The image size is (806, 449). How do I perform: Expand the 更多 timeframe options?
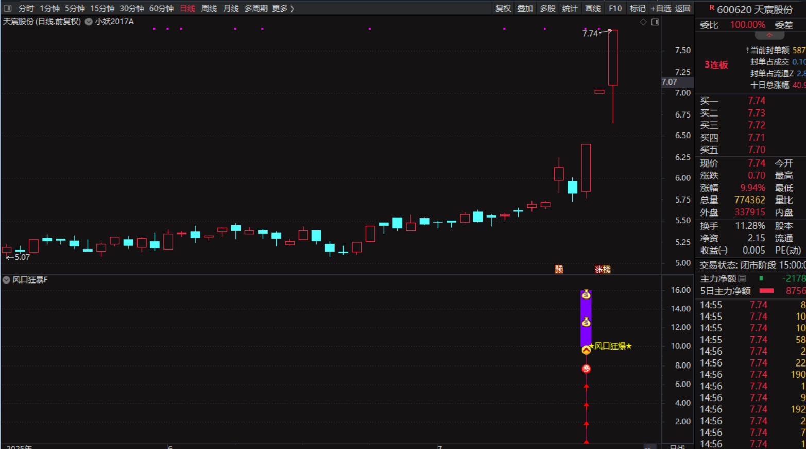pos(283,8)
